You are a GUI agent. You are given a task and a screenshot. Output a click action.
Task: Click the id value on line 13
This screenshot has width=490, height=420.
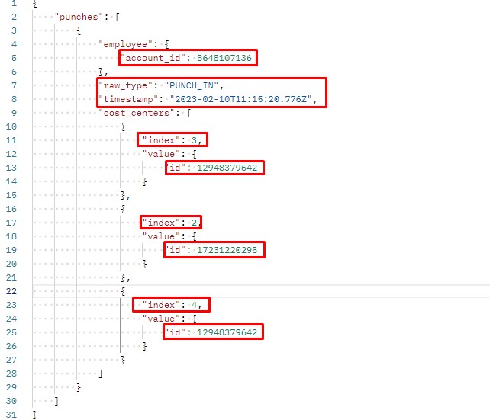click(x=229, y=168)
